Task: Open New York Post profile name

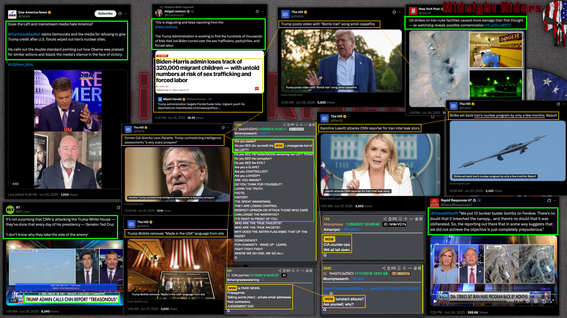Action: click(429, 9)
